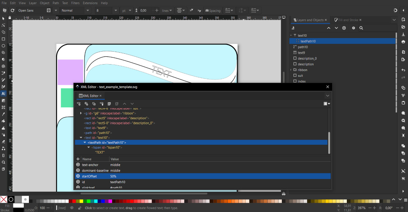The height and width of the screenshot is (212, 408).
Task: Open the font style Normal dropdown
Action: point(88,11)
